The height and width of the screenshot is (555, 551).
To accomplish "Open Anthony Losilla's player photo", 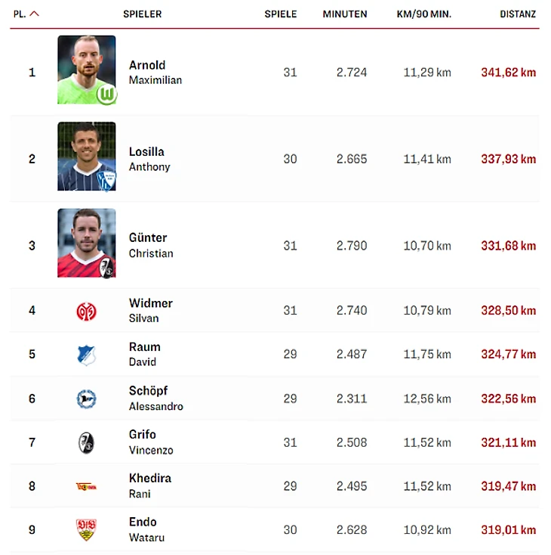I will pyautogui.click(x=87, y=157).
